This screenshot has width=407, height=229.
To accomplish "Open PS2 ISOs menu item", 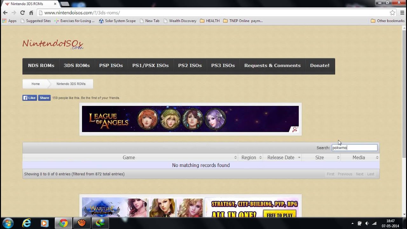I will [190, 66].
